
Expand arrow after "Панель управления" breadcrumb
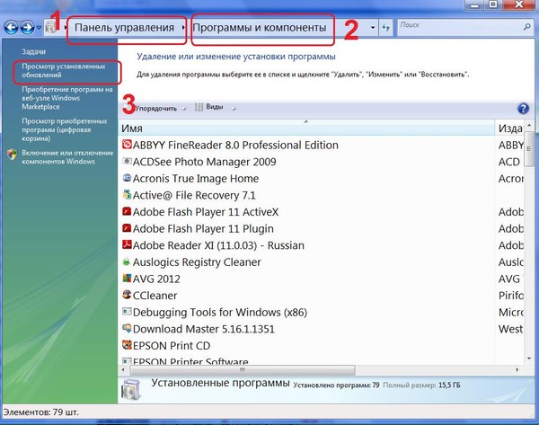(x=184, y=27)
